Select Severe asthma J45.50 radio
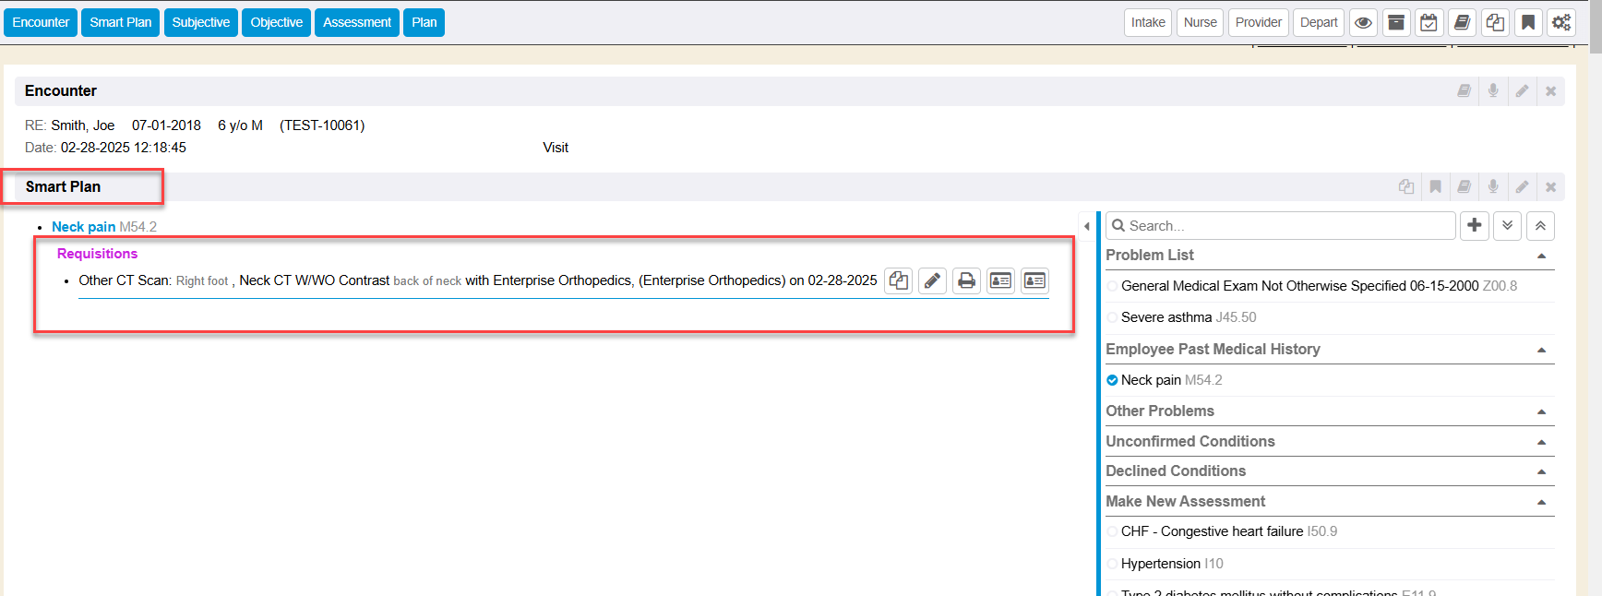The height and width of the screenshot is (596, 1602). 1112,317
